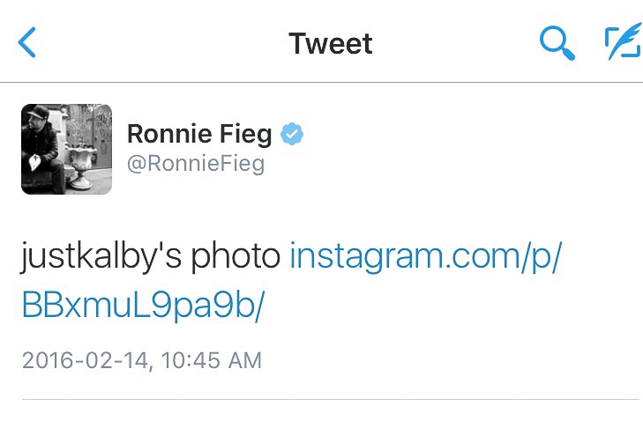This screenshot has width=643, height=428.
Task: Select the "justkalby's photo" tweet text
Action: coord(151,256)
